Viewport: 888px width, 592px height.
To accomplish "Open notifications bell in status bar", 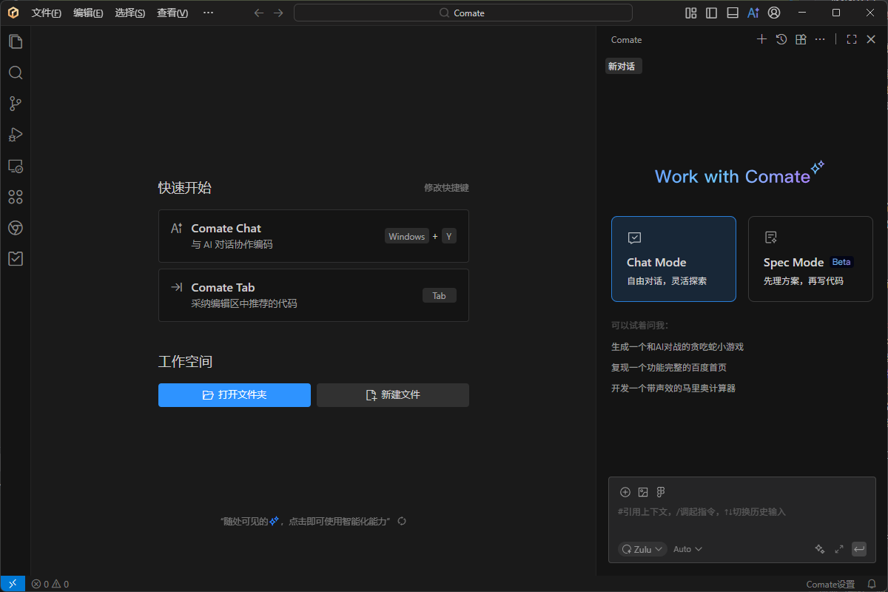I will 872,584.
